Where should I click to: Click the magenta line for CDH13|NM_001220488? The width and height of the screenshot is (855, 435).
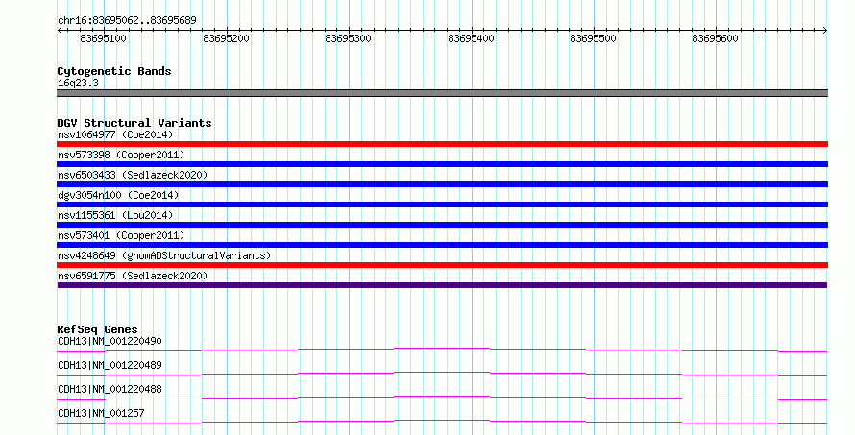[x=442, y=398]
